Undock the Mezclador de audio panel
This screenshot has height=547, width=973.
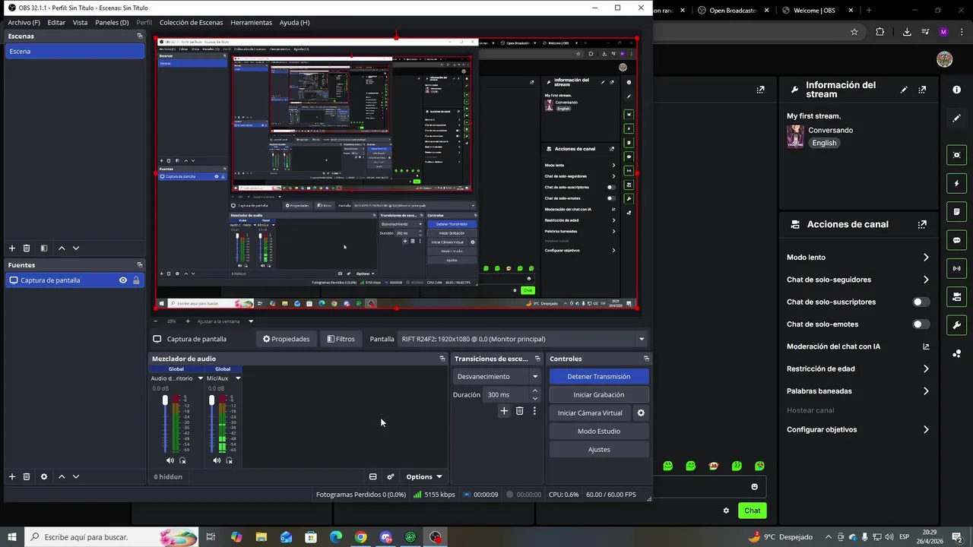442,359
